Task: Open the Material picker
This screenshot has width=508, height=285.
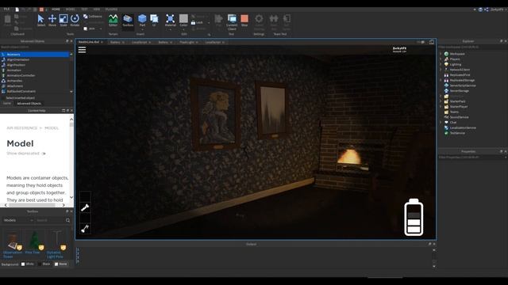Action: click(170, 20)
